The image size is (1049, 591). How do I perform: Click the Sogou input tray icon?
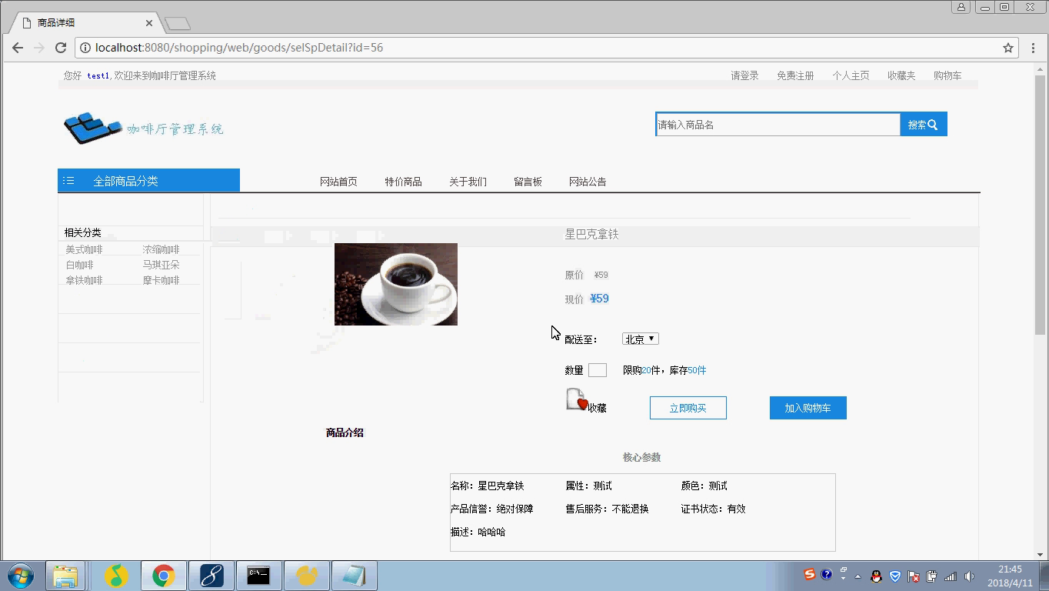click(809, 575)
